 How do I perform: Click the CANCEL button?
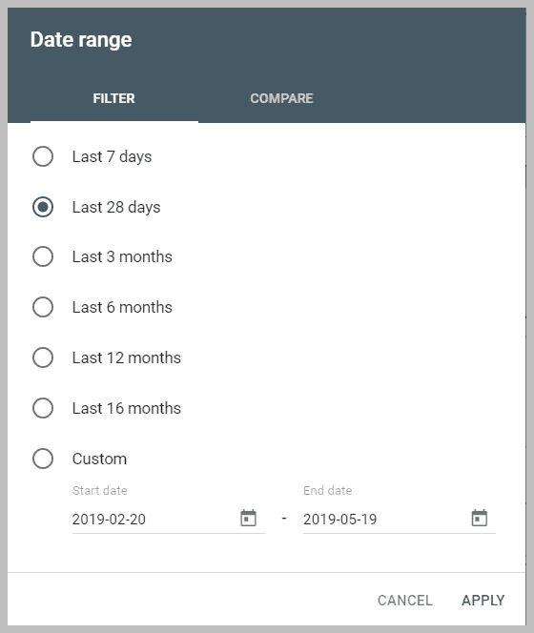[x=405, y=601]
